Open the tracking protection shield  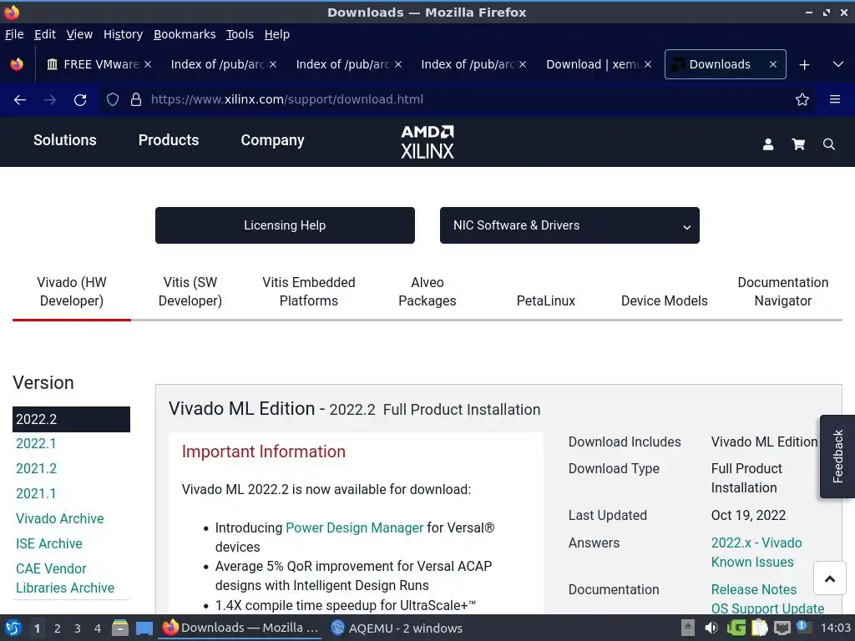click(x=113, y=100)
